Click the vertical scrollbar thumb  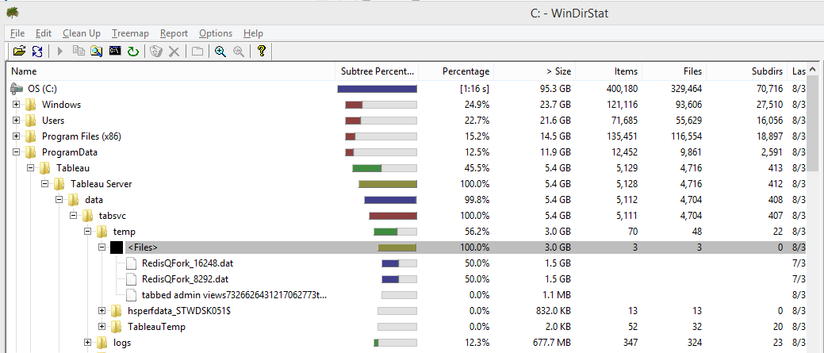pos(812,124)
